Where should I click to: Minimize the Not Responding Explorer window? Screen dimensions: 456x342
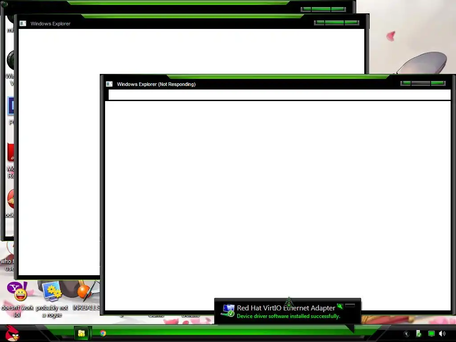click(x=406, y=83)
